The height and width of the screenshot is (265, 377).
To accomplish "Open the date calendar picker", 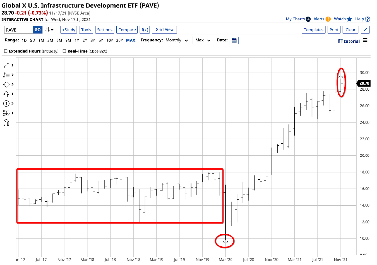I will pos(234,40).
